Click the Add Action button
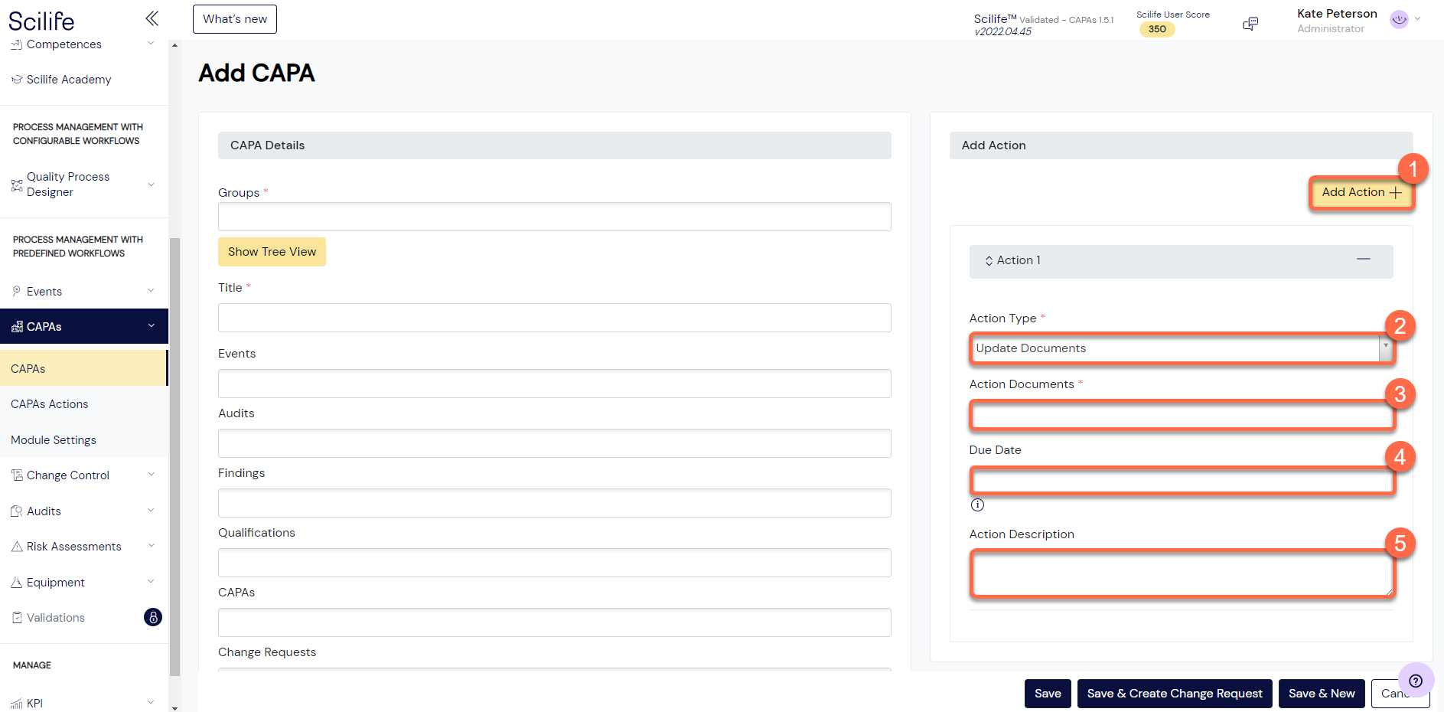This screenshot has width=1444, height=712. click(1361, 192)
